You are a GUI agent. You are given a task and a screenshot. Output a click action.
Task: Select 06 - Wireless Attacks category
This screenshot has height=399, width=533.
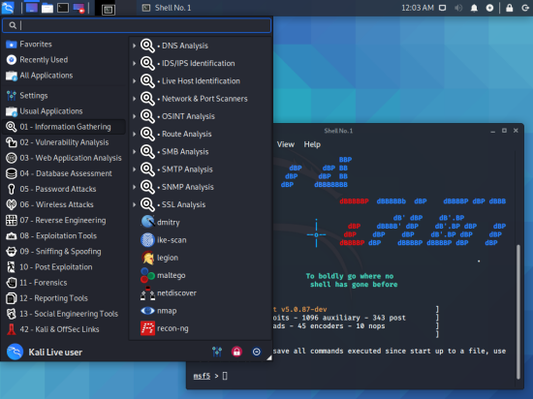point(64,204)
